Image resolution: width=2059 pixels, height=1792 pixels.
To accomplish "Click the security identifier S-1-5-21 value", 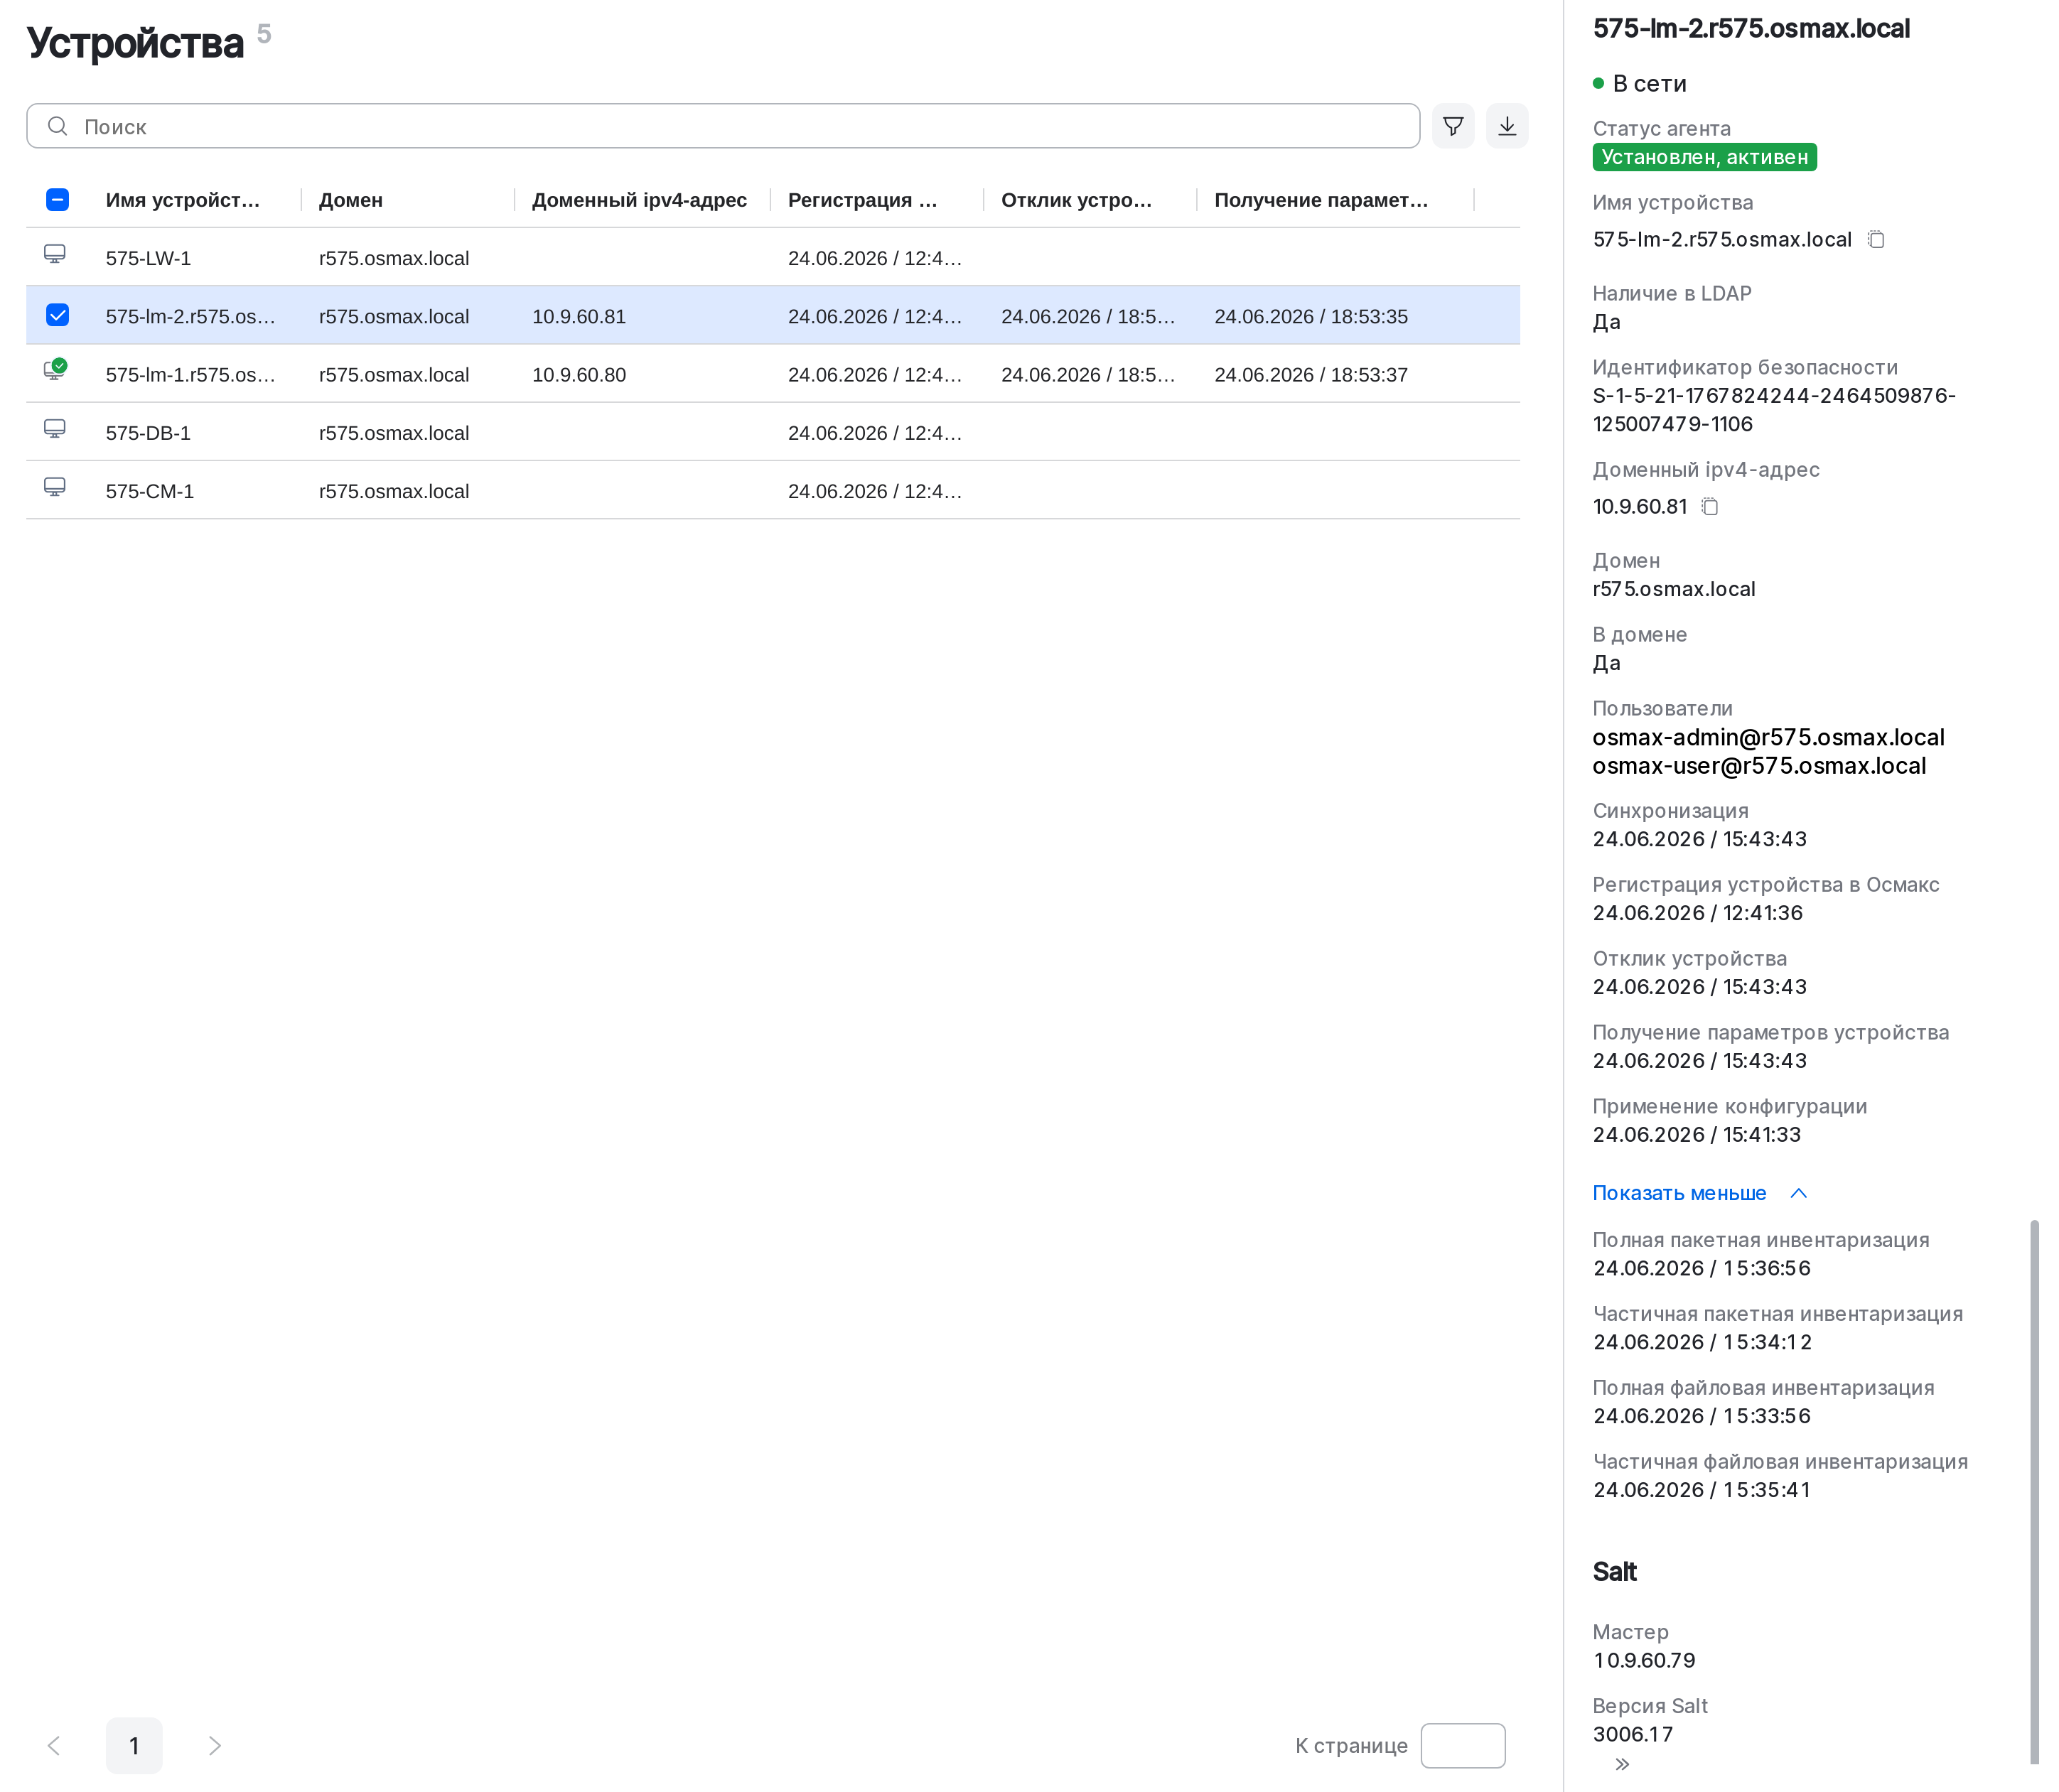I will coord(1774,410).
